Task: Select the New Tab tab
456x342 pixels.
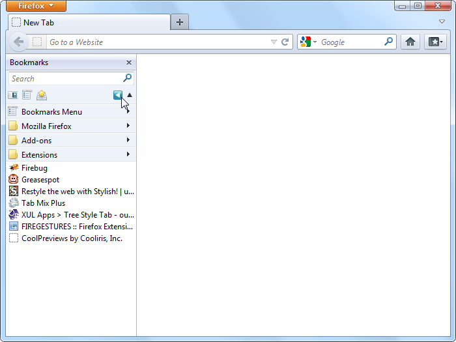Action: (88, 22)
